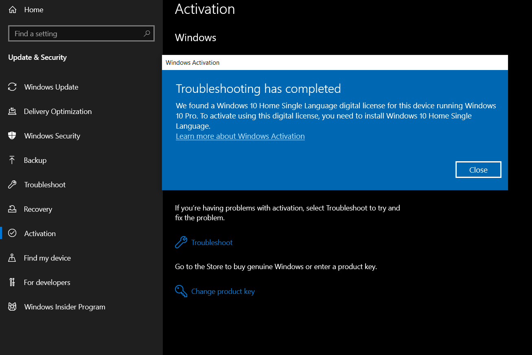This screenshot has width=532, height=355.
Task: Click the Change product key link
Action: 223,291
